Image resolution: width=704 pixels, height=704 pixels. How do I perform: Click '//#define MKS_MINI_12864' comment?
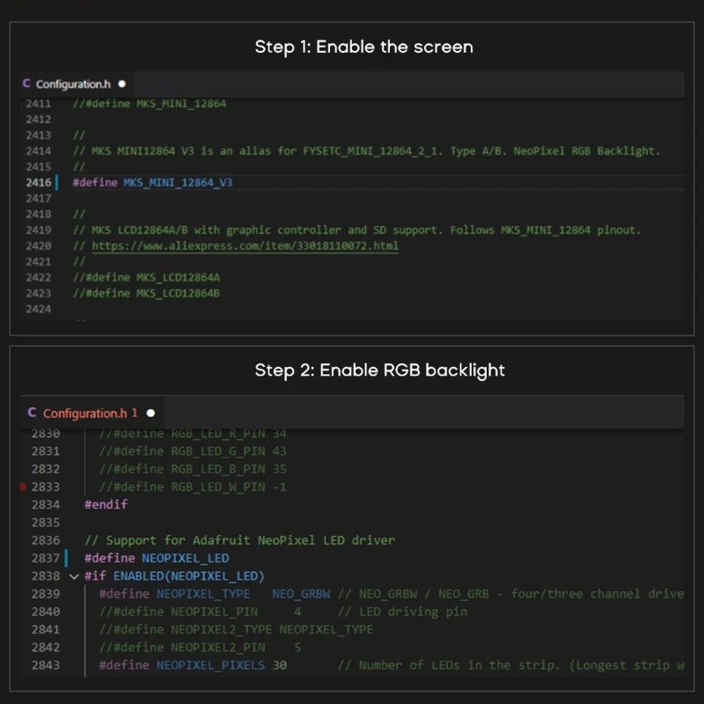[150, 104]
